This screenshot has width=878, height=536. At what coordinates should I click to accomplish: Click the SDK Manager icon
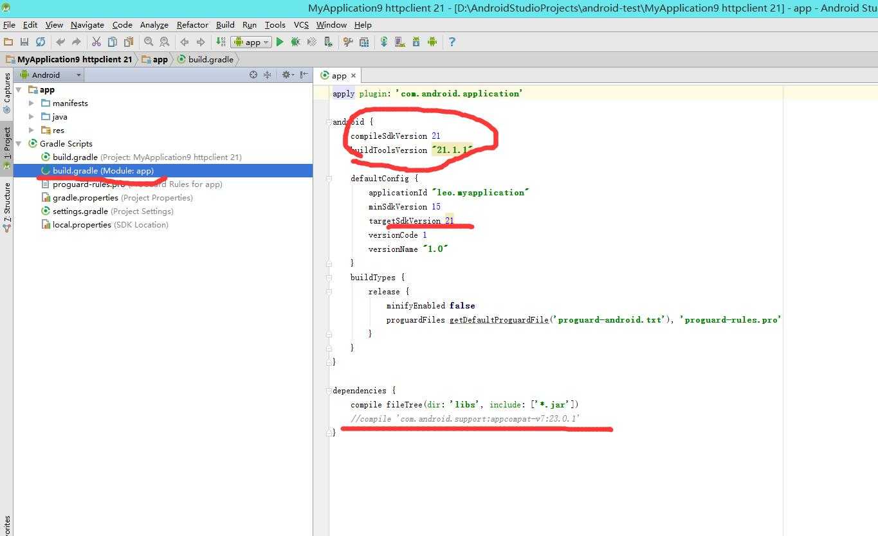pyautogui.click(x=416, y=42)
